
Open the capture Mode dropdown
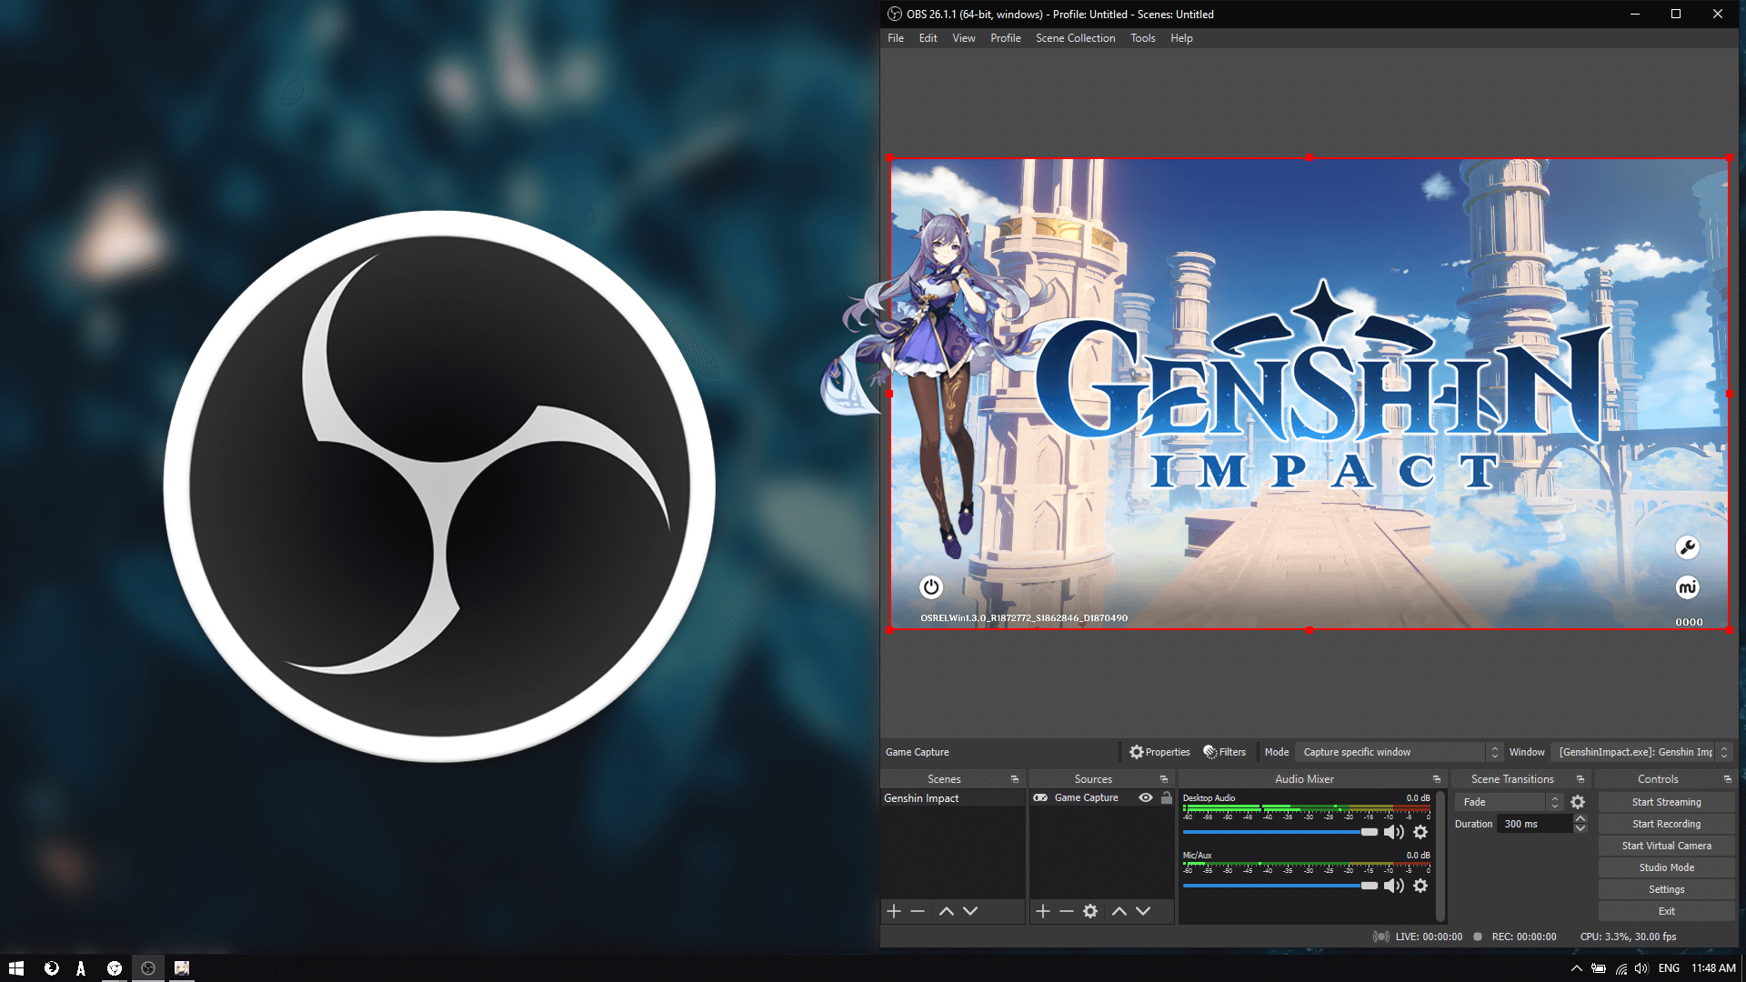point(1399,752)
